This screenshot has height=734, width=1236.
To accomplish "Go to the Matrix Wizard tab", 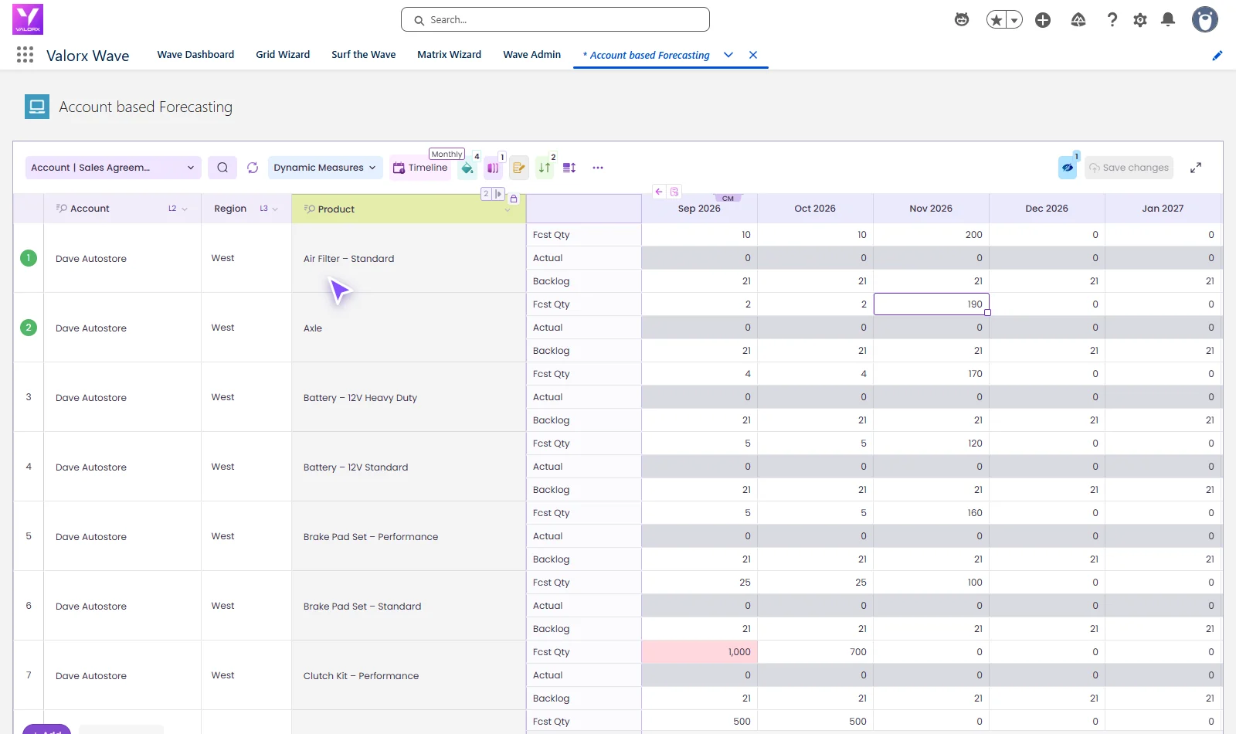I will click(x=450, y=55).
